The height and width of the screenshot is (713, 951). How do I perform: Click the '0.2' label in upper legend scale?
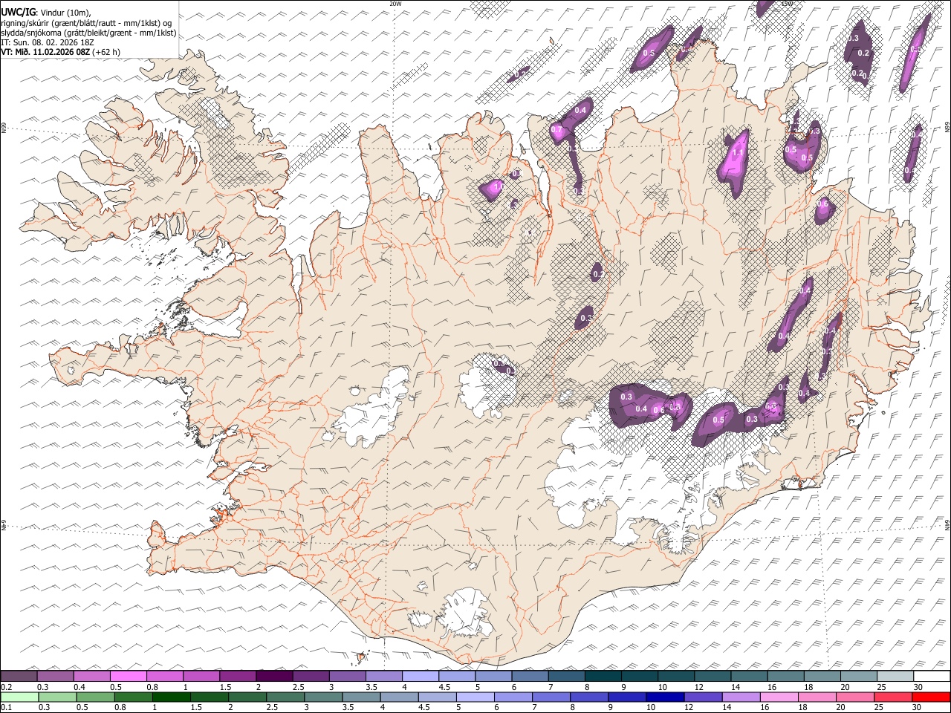(7, 687)
